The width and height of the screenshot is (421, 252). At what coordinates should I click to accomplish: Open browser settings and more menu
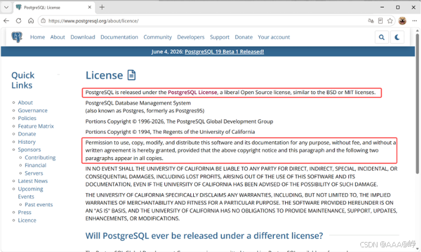point(415,21)
